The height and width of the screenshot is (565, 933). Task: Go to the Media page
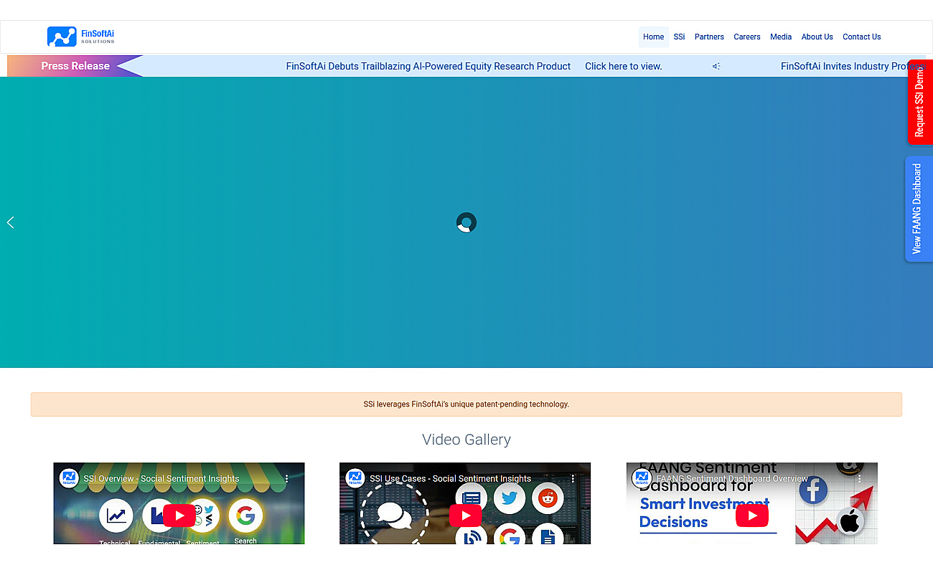point(781,37)
